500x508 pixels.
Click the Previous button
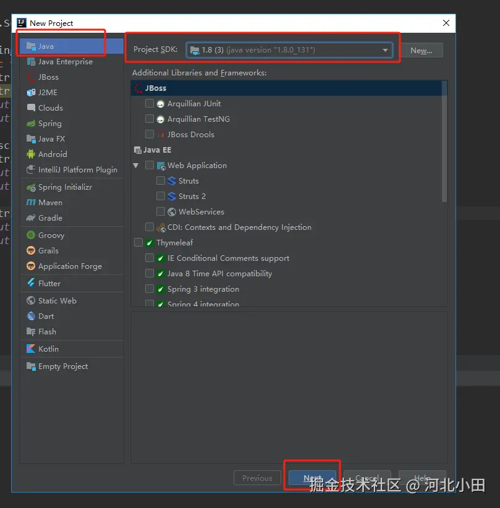coord(257,478)
